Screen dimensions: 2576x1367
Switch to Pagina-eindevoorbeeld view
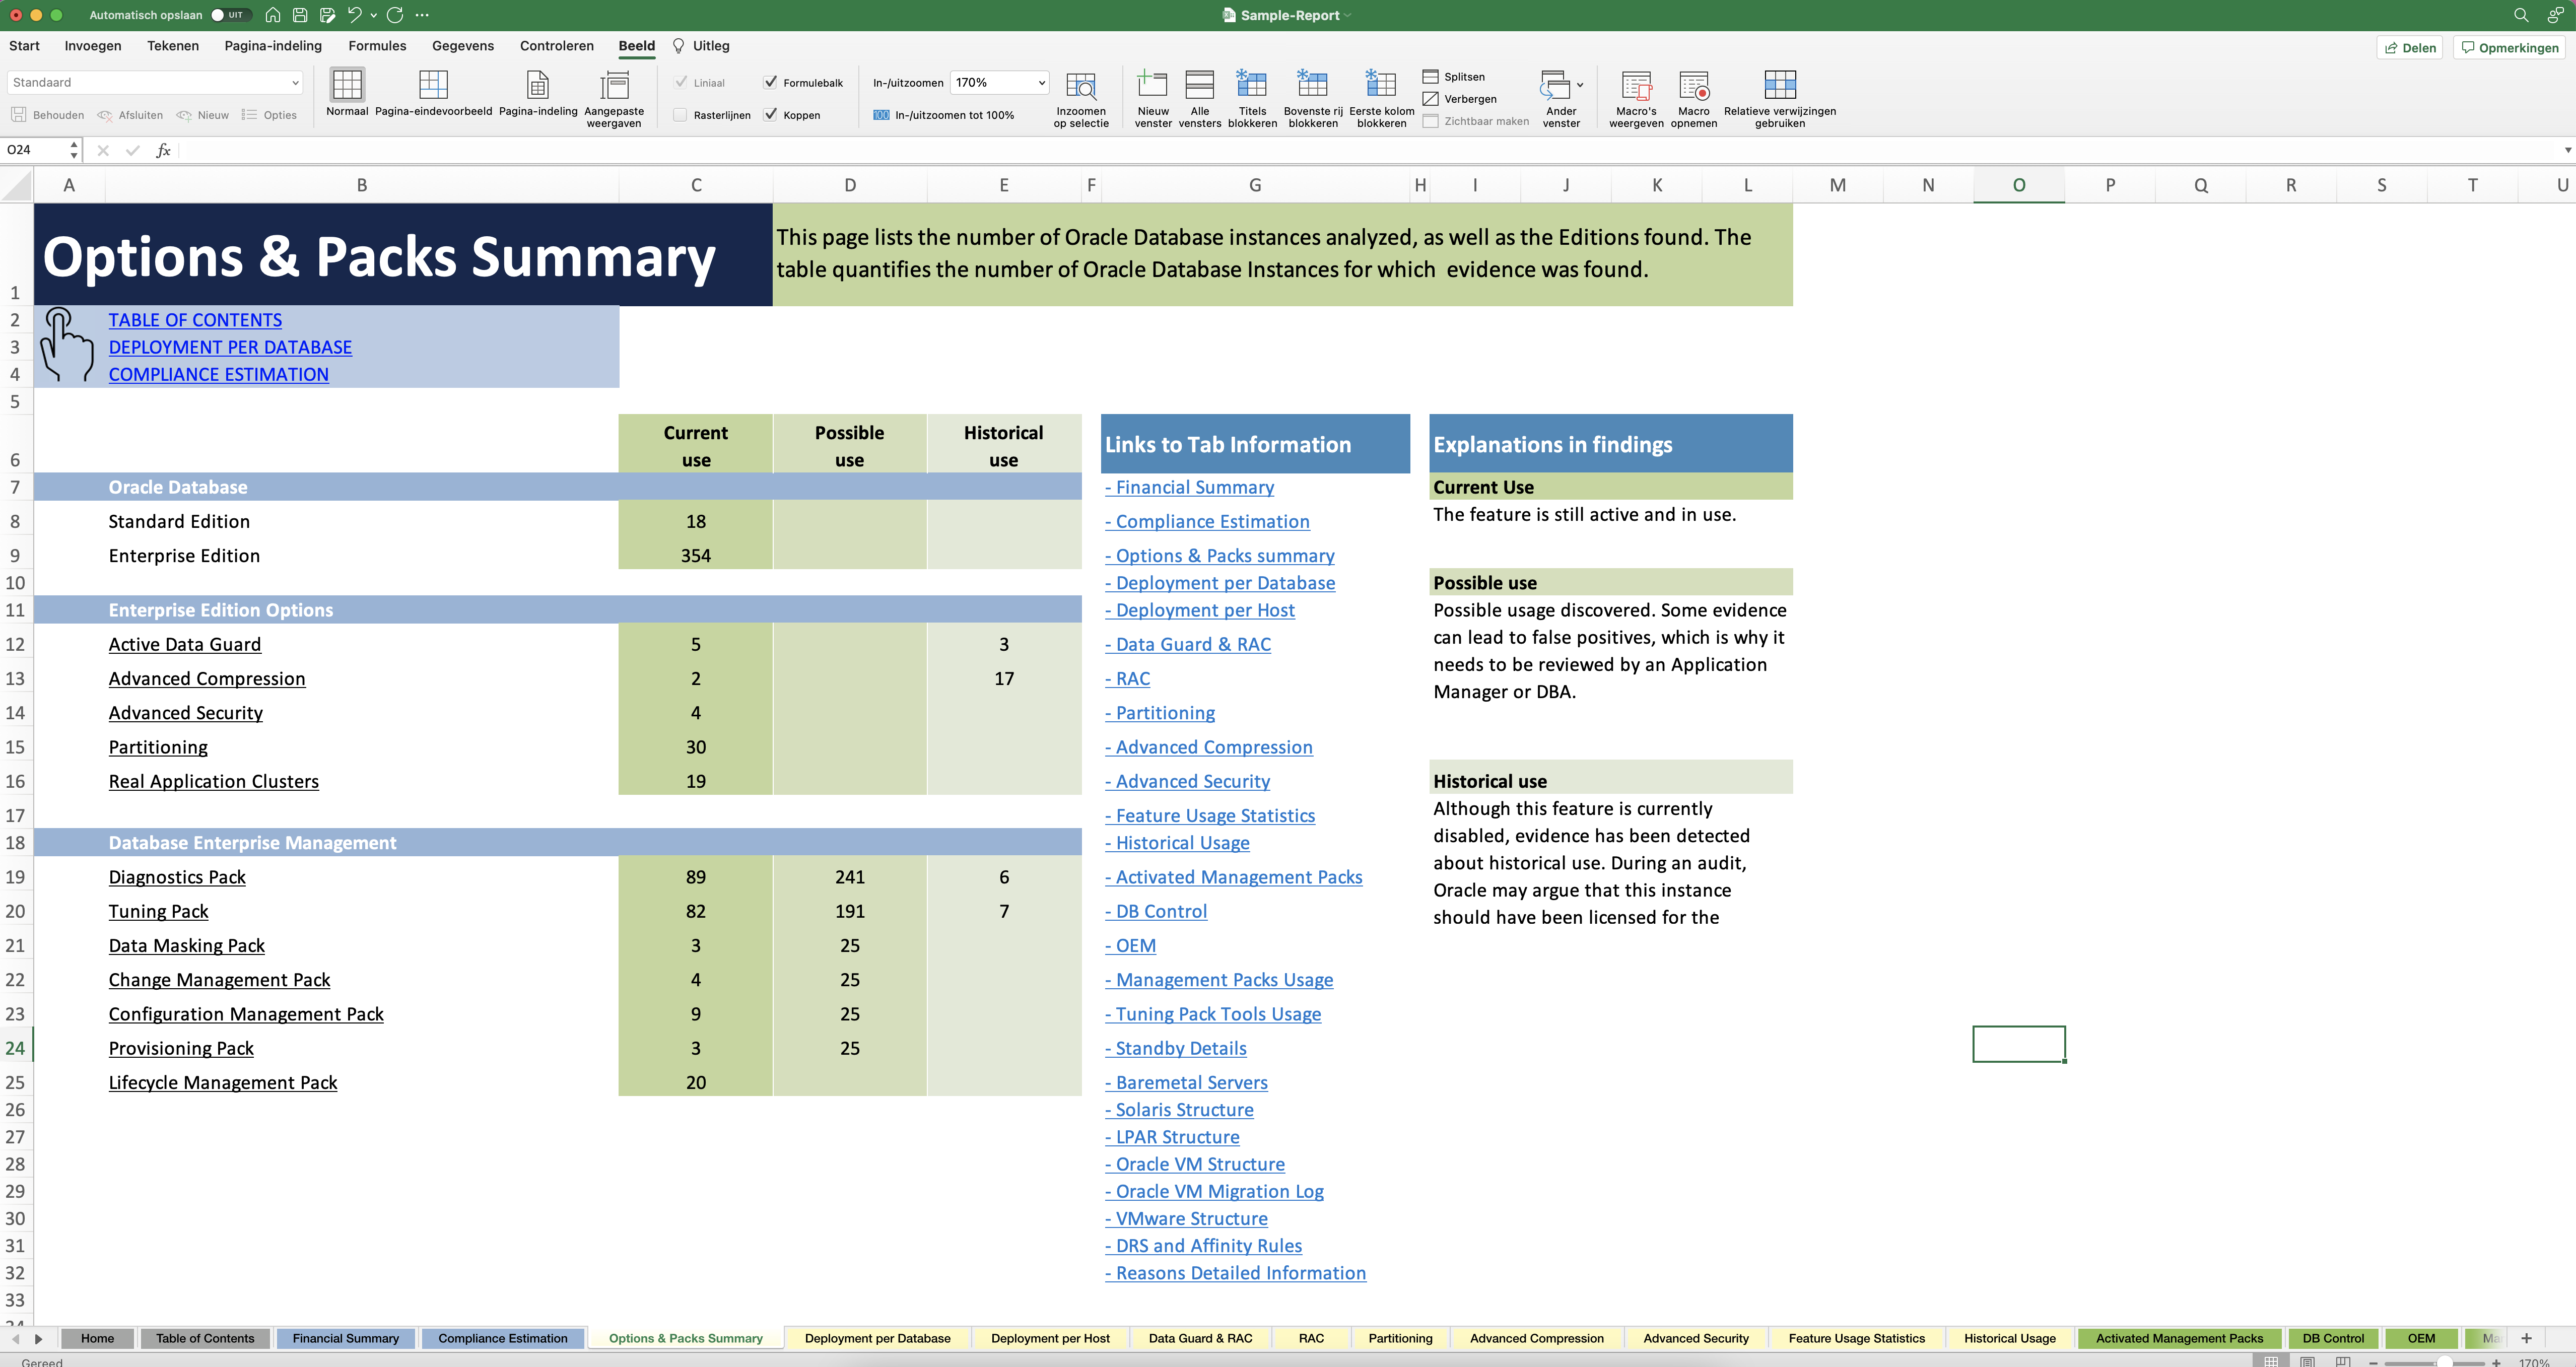click(x=433, y=92)
